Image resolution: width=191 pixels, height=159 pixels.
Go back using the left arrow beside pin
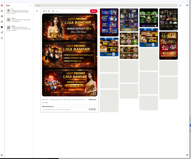(x=37, y=11)
